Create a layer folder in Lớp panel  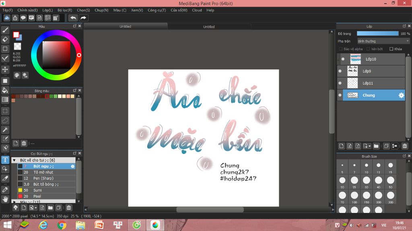(376, 146)
